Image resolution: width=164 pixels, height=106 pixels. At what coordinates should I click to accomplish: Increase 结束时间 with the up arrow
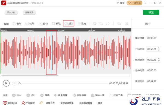[x=159, y=59]
